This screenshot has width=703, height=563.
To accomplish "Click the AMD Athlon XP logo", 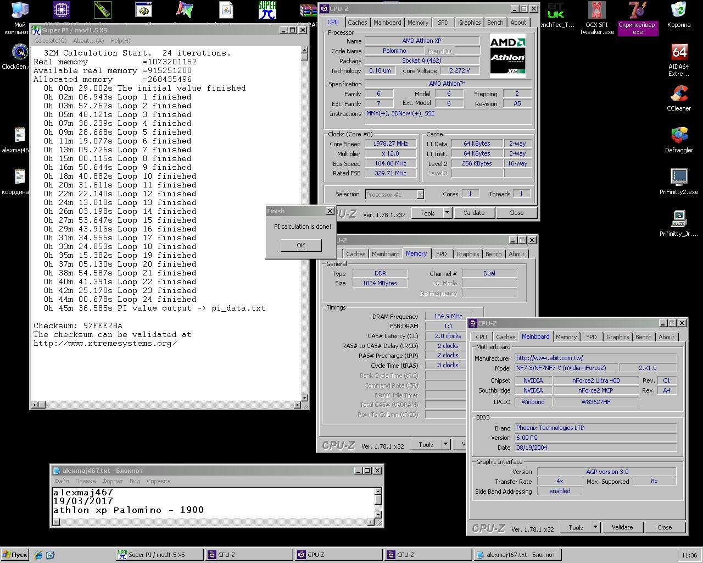I will 507,56.
